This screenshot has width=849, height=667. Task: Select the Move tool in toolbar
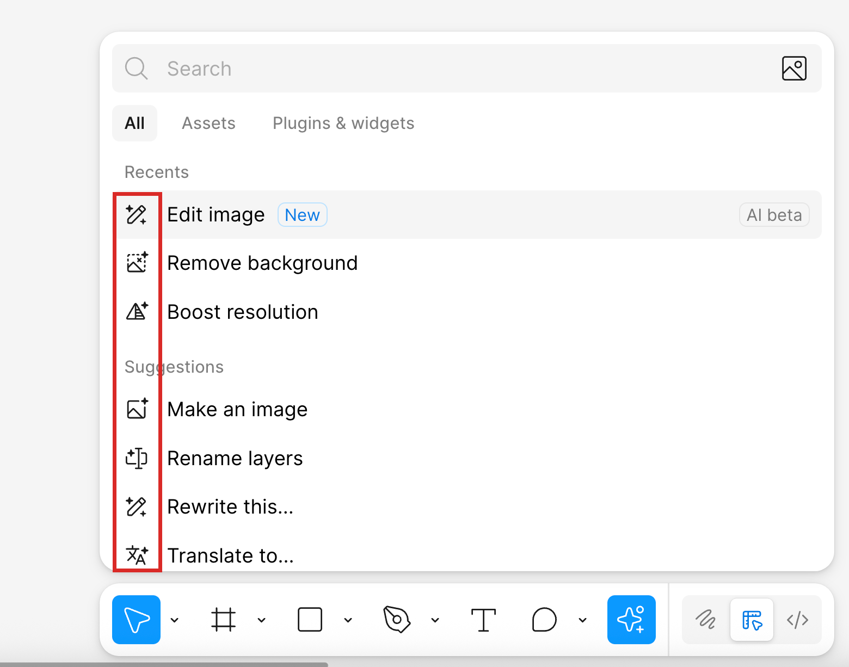[136, 620]
